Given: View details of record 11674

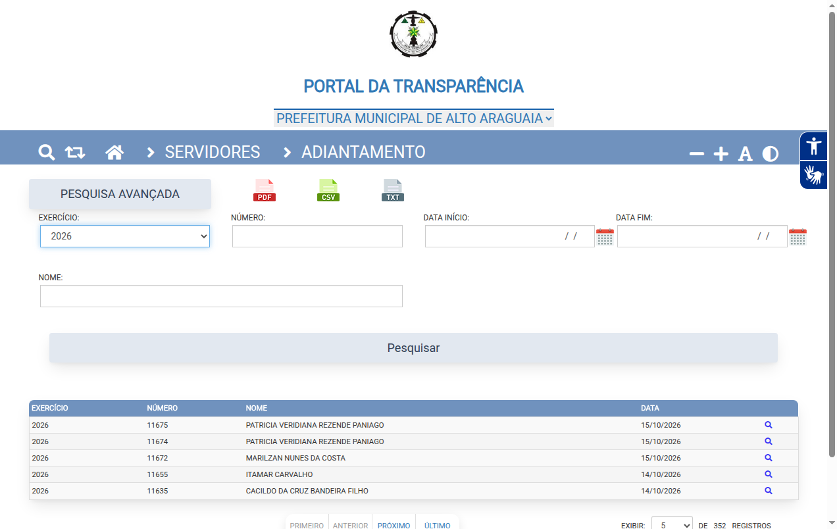Looking at the screenshot, I should click(x=769, y=441).
